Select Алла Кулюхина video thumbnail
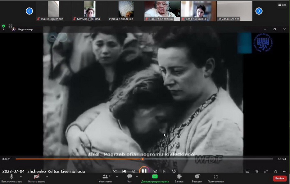 (198, 11)
